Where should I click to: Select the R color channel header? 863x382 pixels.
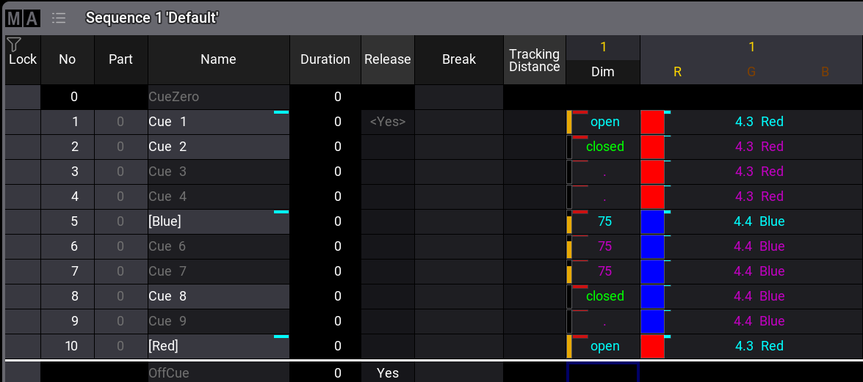pos(677,72)
